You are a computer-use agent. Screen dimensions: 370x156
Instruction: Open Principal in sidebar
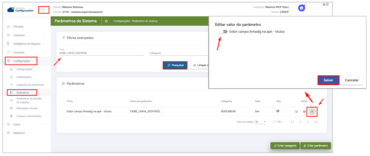pyautogui.click(x=18, y=27)
